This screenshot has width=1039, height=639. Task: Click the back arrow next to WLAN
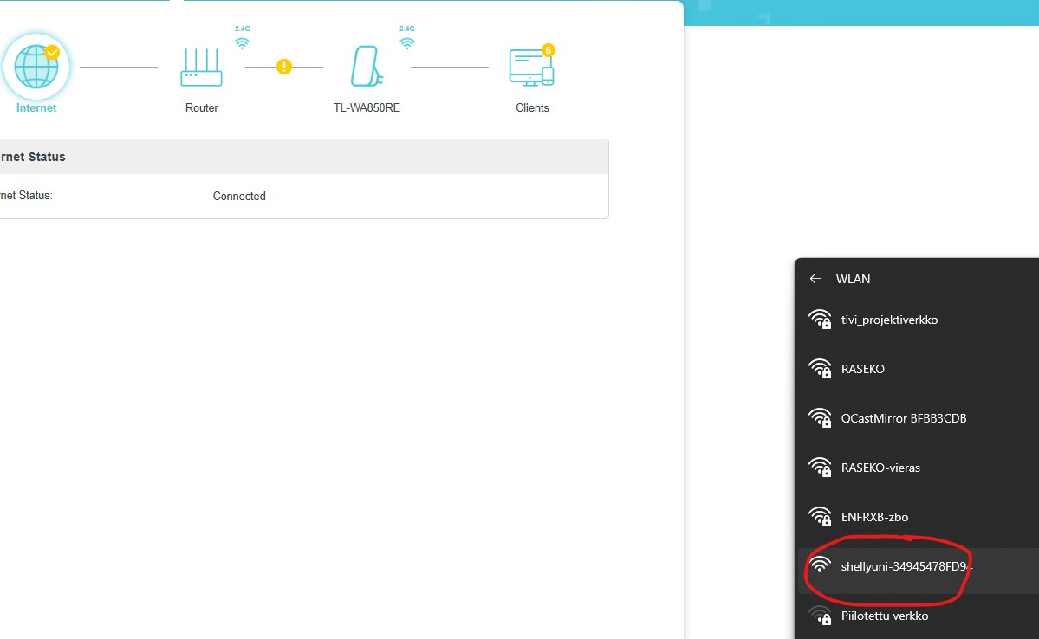coord(815,279)
